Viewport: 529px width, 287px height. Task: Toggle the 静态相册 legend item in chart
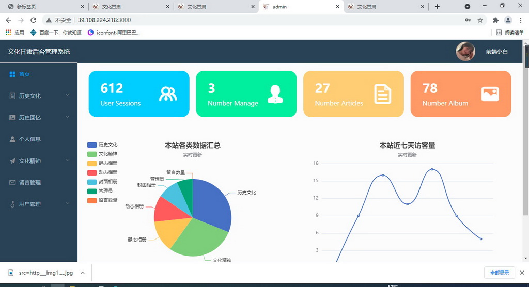(102, 163)
